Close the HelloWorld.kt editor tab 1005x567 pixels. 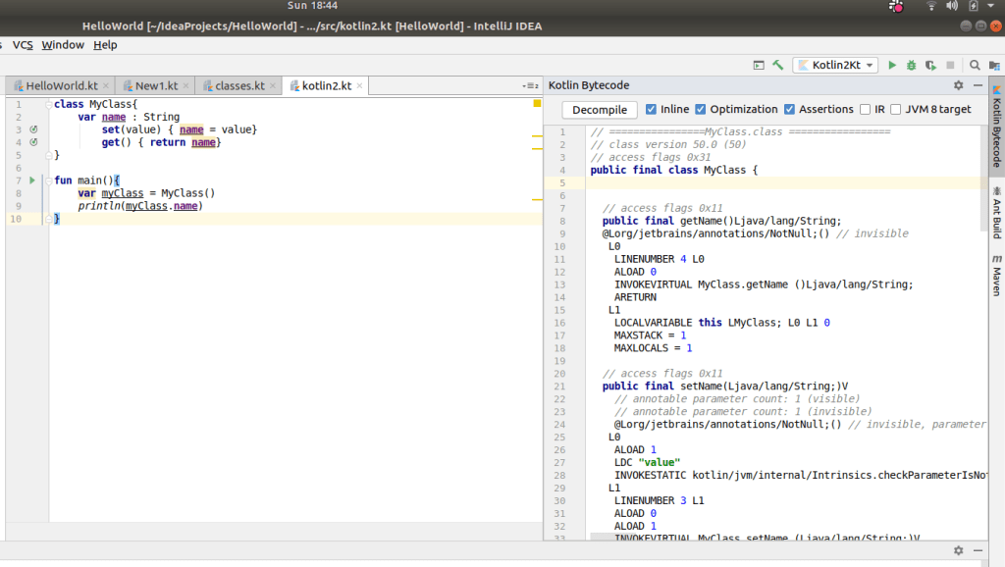pos(106,86)
